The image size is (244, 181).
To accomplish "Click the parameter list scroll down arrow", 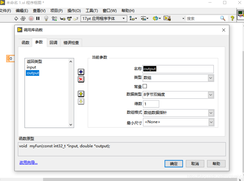I will pyautogui.click(x=71, y=125).
